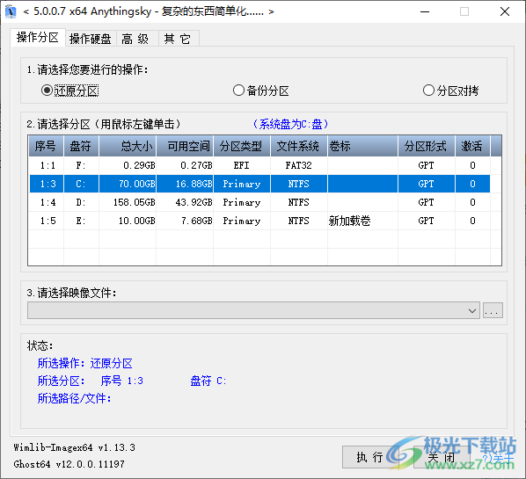Click the Wimlib-Imagex64 v1.13.3 text
The height and width of the screenshot is (479, 526).
point(74,447)
